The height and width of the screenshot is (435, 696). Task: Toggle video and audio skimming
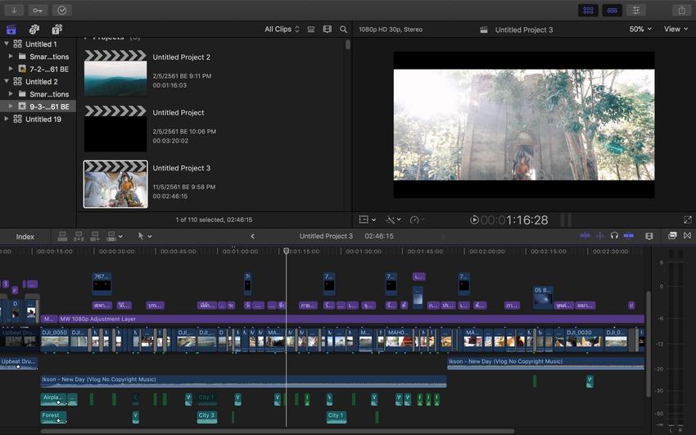(x=585, y=236)
